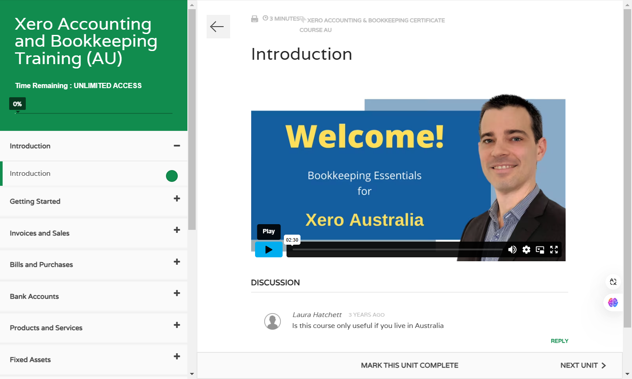Expand the Fixed Assets section
Image resolution: width=632 pixels, height=379 pixels.
click(177, 356)
